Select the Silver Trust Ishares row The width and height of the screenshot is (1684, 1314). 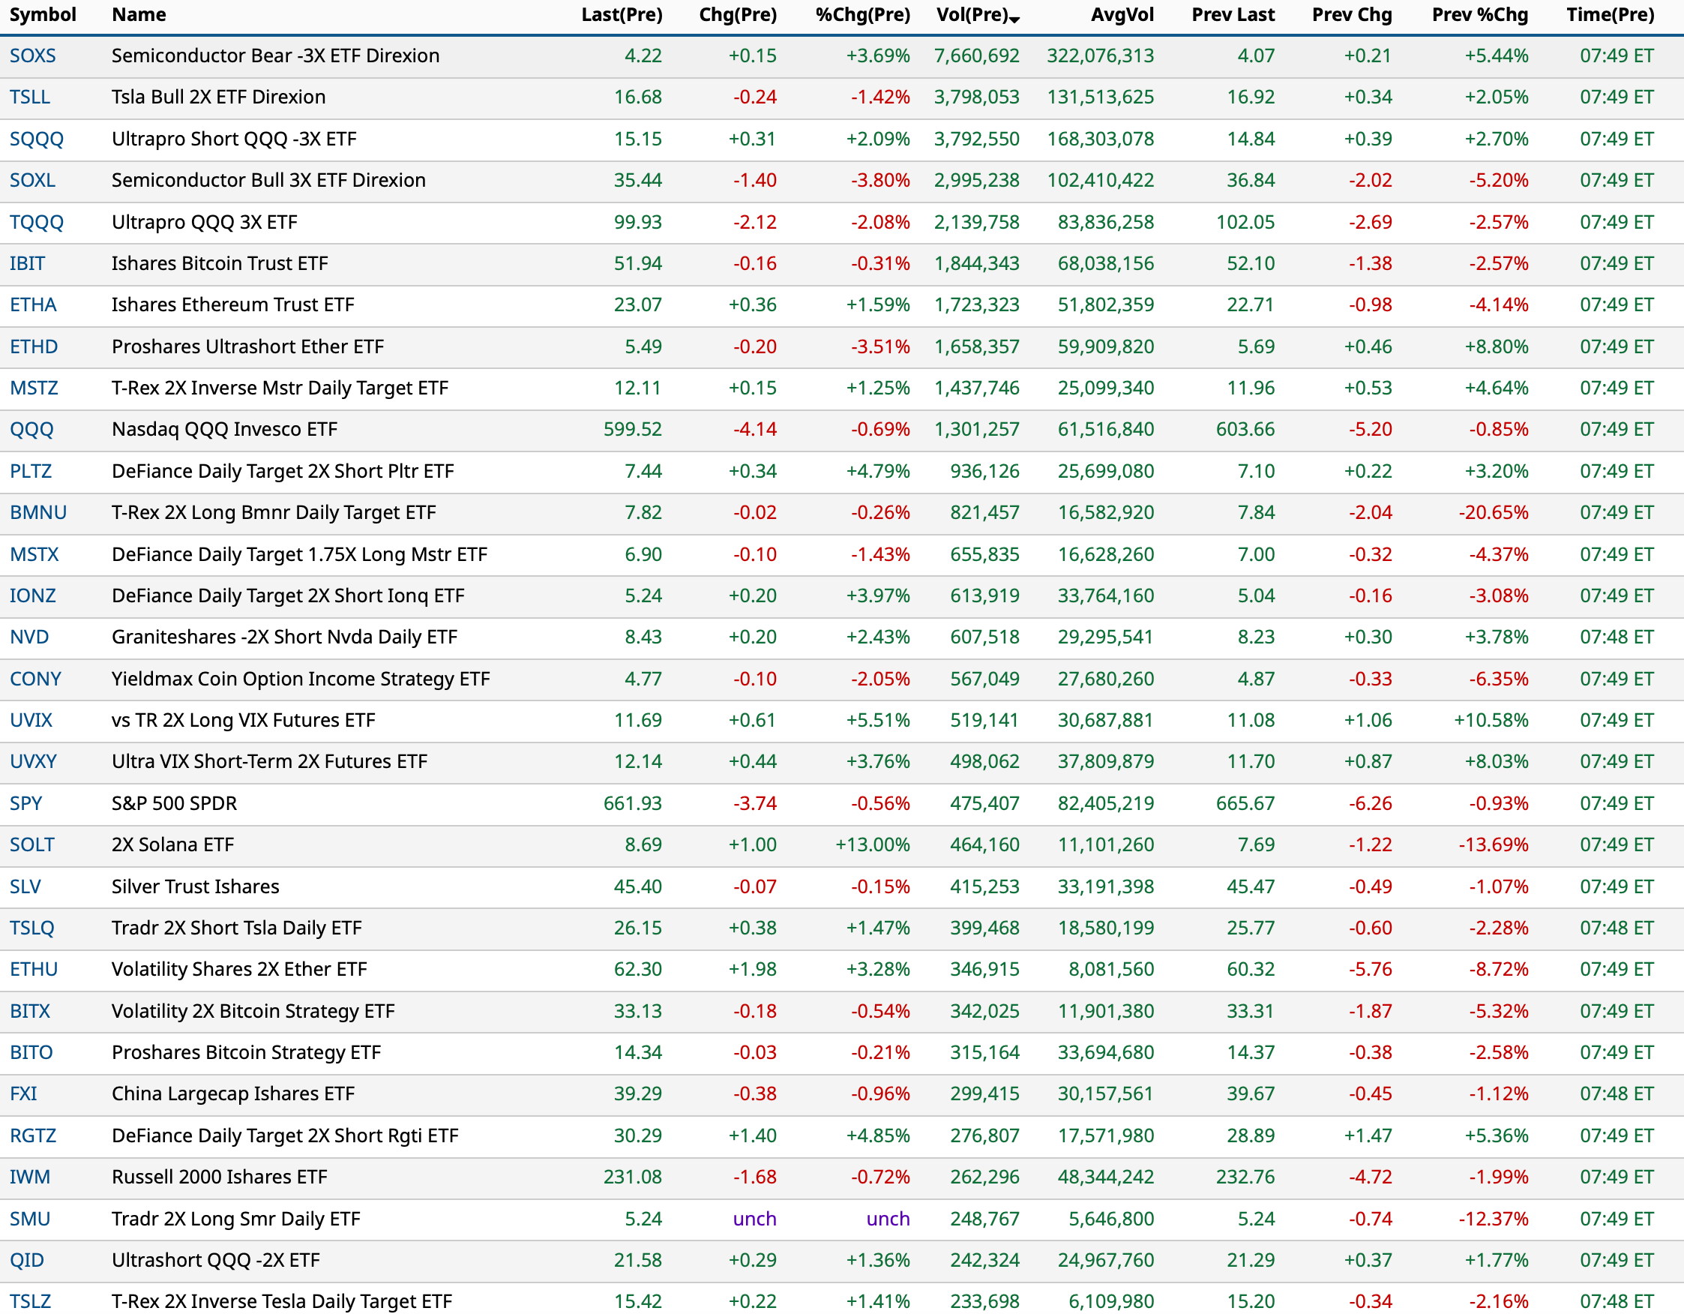[x=195, y=886]
